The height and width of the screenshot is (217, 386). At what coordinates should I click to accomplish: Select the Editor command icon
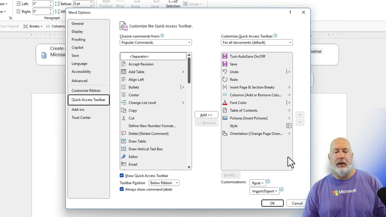click(124, 156)
